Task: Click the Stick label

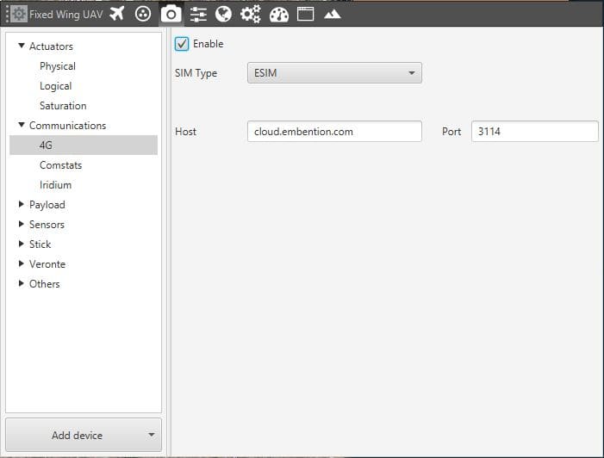Action: 40,244
